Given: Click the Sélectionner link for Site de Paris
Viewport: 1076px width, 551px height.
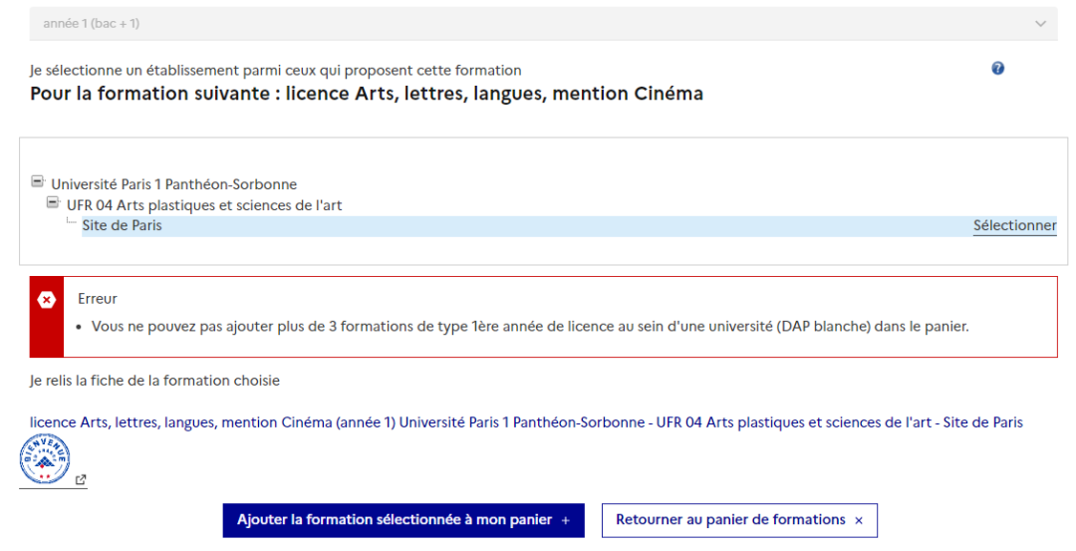Looking at the screenshot, I should point(1015,226).
